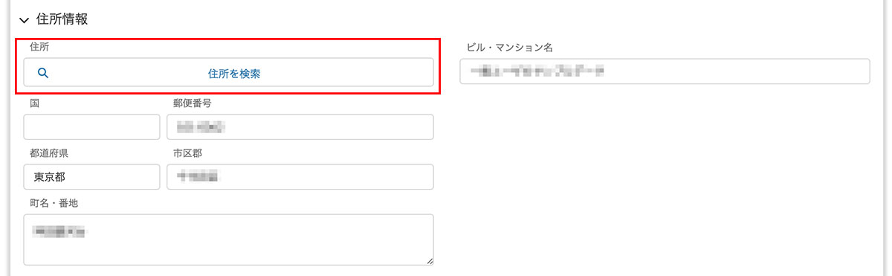892x276 pixels.
Task: Click the 郵便番号 field label
Action: [x=193, y=103]
